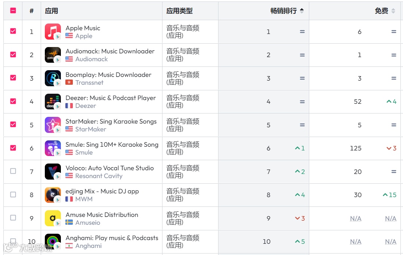
Task: Open the MWM publisher link
Action: 84,199
